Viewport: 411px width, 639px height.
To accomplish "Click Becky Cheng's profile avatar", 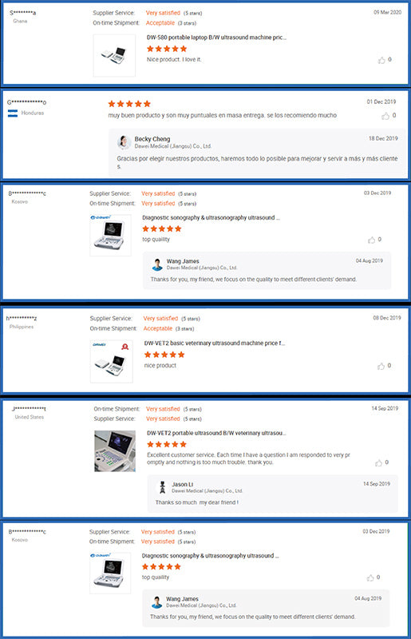I will [x=124, y=142].
